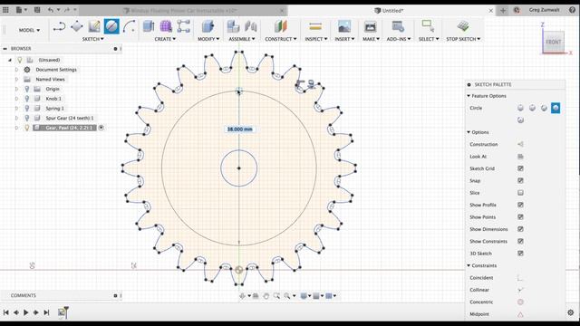Open the ASSEMBLE menu
This screenshot has height=326, width=580.
click(x=242, y=39)
